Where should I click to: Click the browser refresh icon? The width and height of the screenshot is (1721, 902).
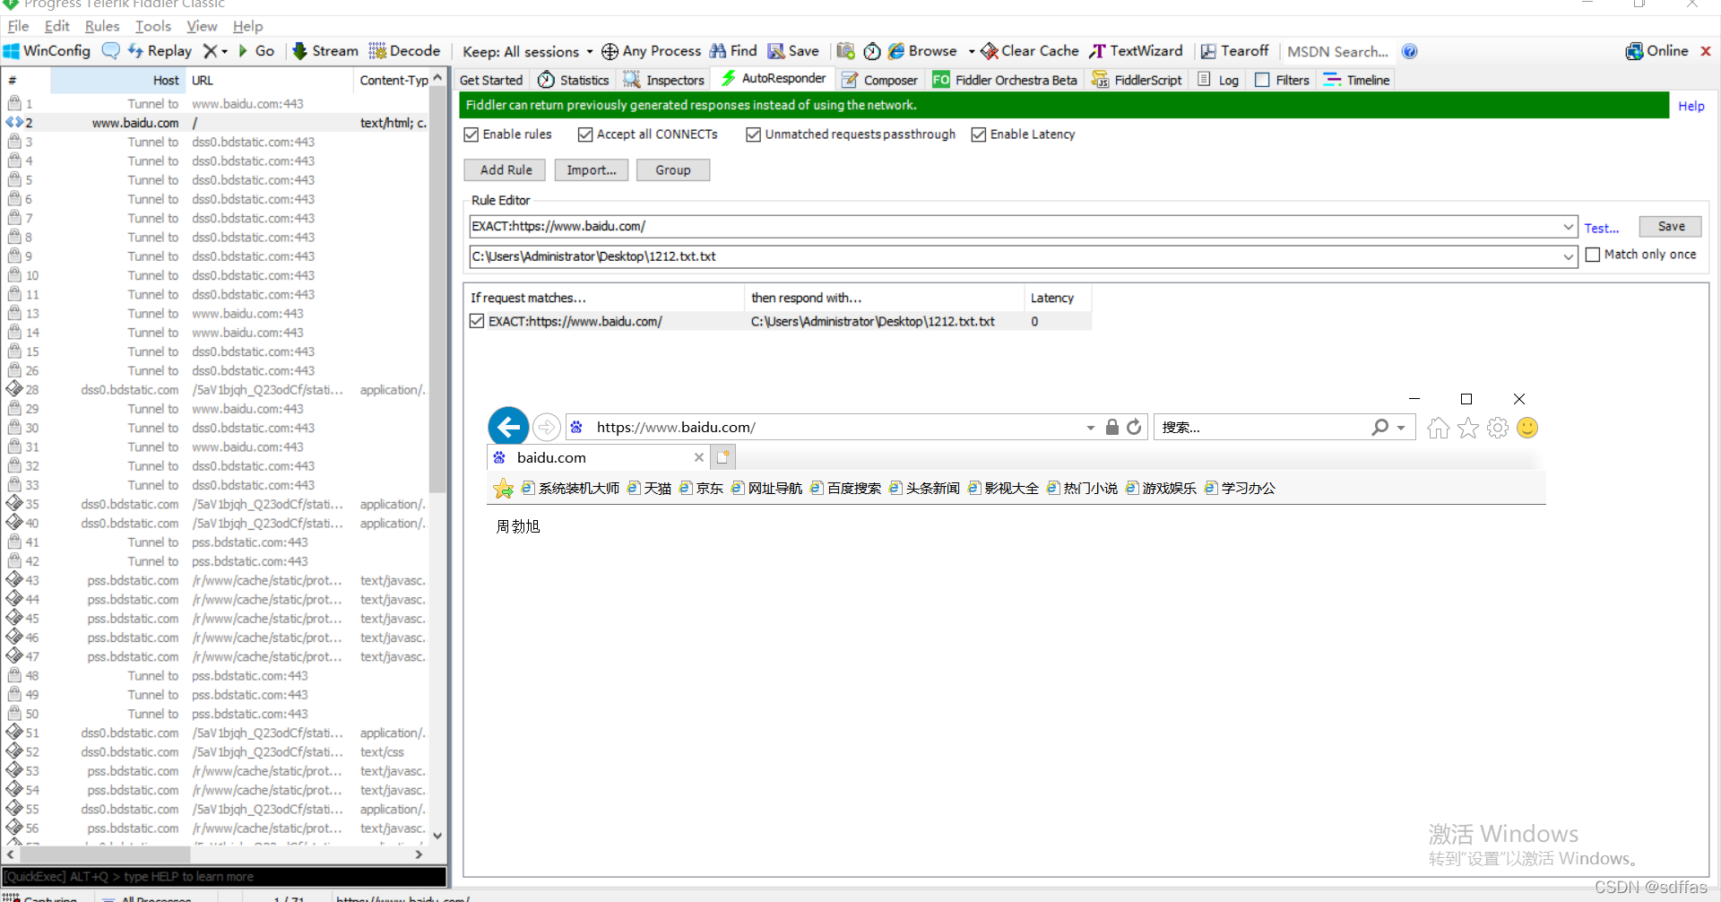pos(1134,428)
